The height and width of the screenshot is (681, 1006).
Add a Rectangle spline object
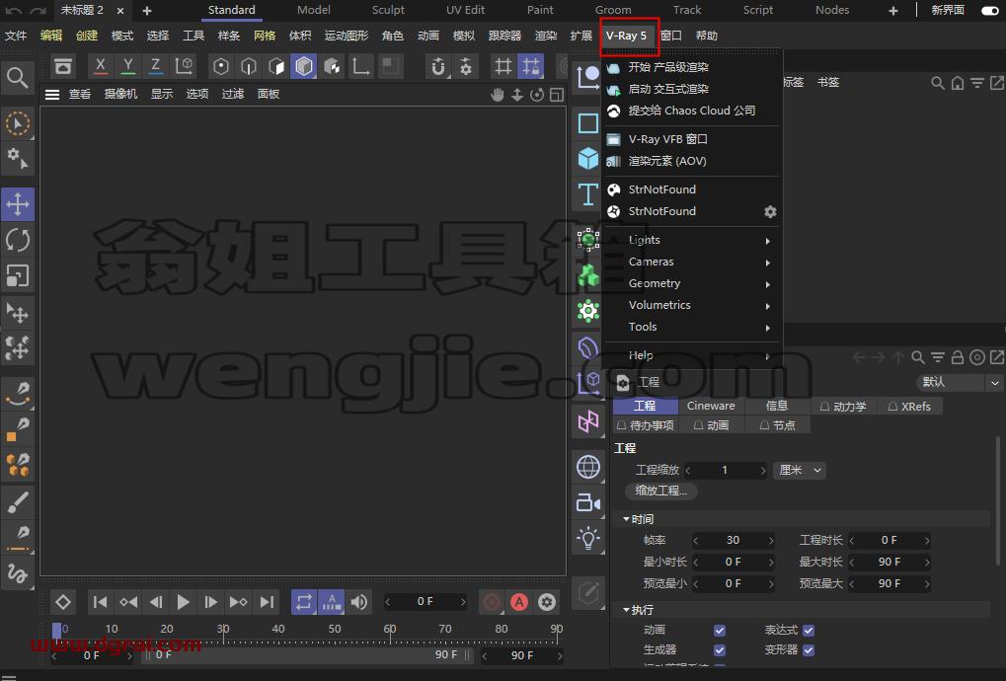point(587,122)
